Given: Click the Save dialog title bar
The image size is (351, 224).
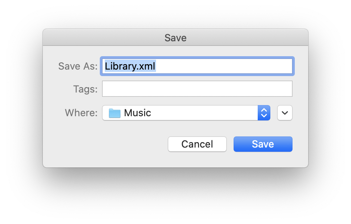Looking at the screenshot, I should click(175, 37).
